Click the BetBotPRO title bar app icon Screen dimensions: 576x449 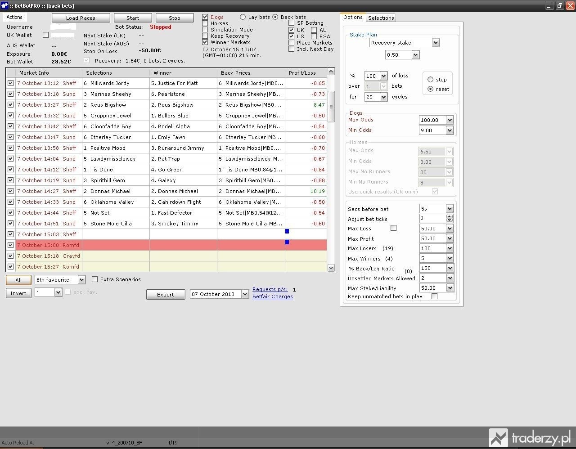(4, 5)
